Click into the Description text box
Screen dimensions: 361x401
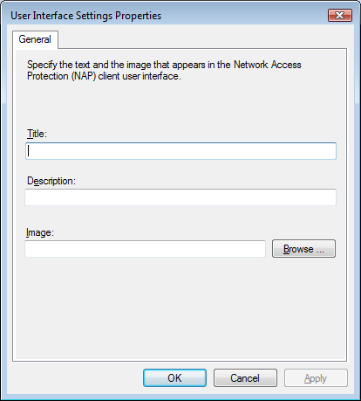(180, 197)
